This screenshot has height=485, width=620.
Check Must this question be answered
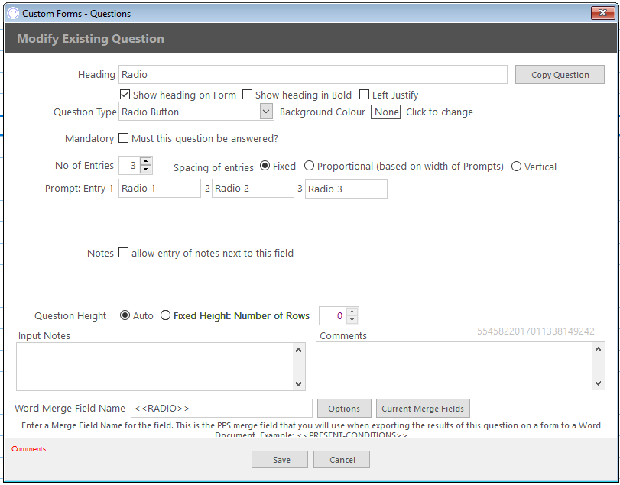[123, 138]
